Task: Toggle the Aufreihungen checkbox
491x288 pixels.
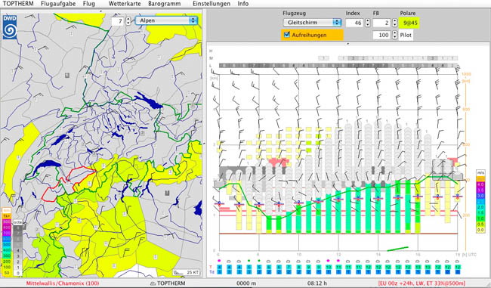Action: coord(286,35)
